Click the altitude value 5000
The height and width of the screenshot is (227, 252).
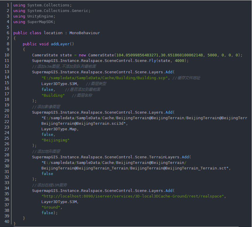click(212, 55)
